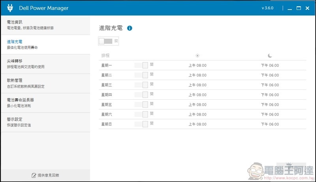This screenshot has height=182, width=316.
Task: Click the sun icon in schedule header
Action: pos(197,56)
